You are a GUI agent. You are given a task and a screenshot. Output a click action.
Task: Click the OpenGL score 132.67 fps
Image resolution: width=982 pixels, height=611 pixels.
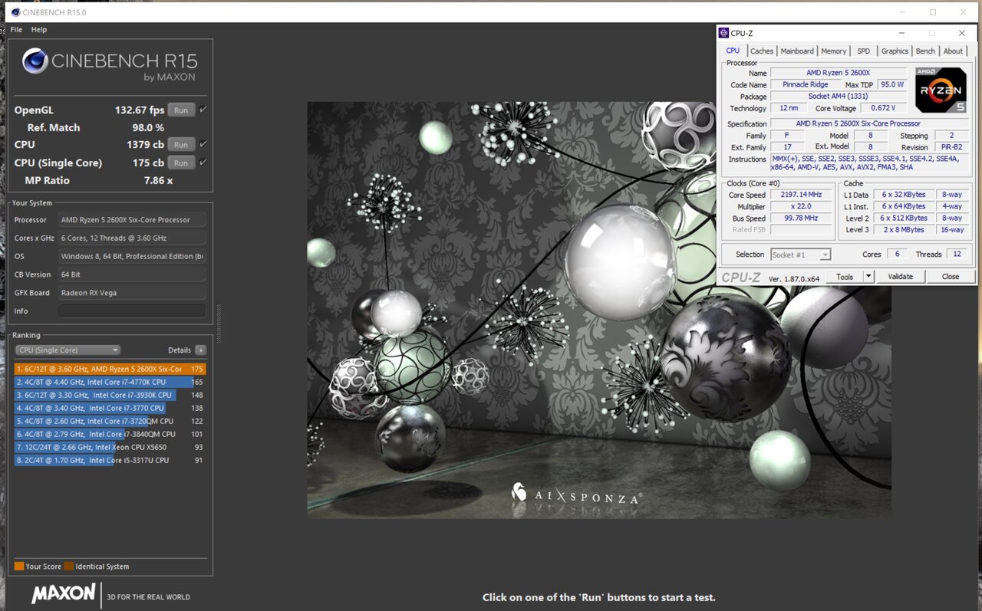pyautogui.click(x=140, y=110)
